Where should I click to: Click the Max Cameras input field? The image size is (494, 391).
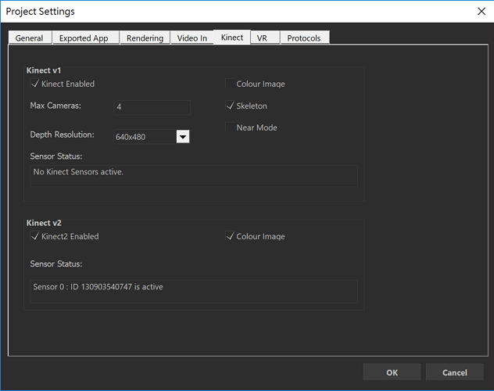coord(152,107)
